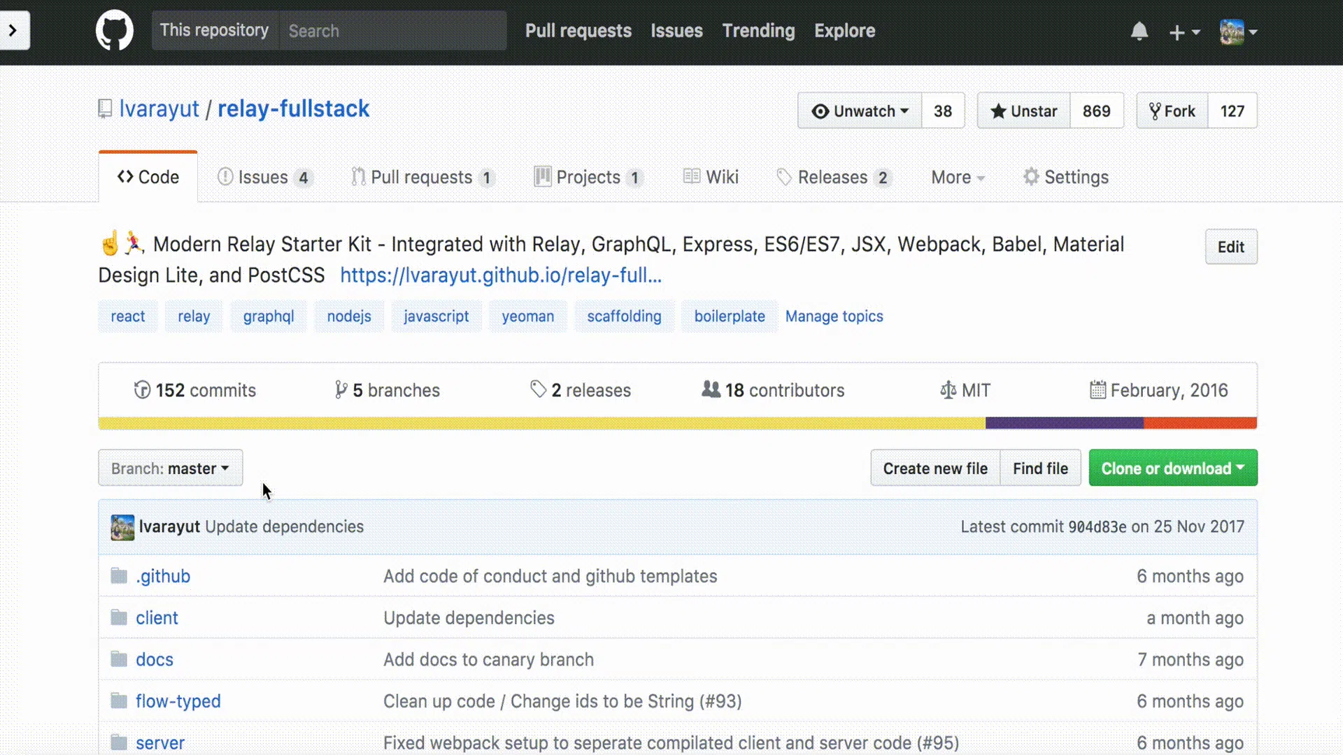The height and width of the screenshot is (755, 1343).
Task: View the 2 releases
Action: click(581, 390)
